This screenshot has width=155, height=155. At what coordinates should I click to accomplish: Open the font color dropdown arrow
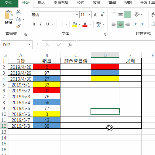[90, 24]
